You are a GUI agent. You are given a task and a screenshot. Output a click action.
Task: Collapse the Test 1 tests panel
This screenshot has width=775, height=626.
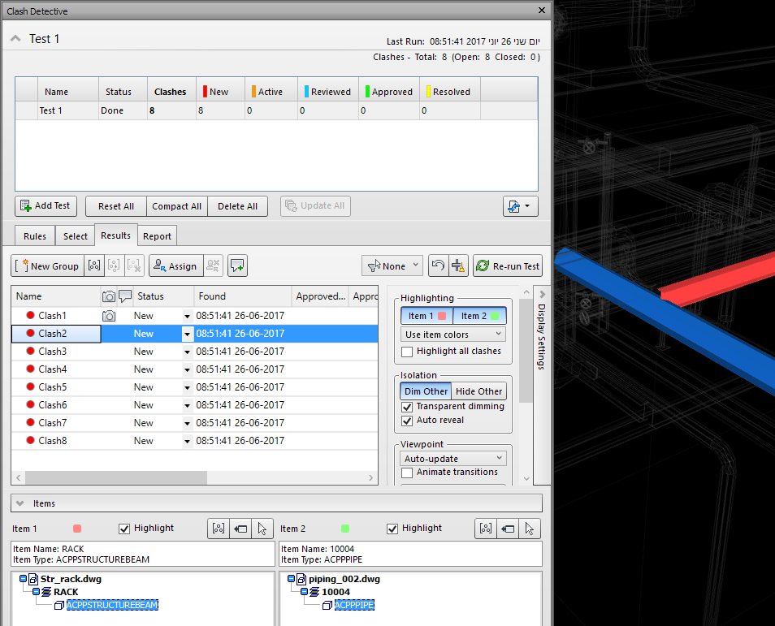(15, 38)
